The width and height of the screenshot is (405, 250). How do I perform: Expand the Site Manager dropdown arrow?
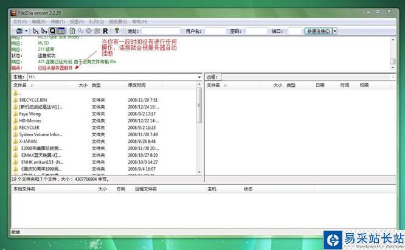coord(26,31)
